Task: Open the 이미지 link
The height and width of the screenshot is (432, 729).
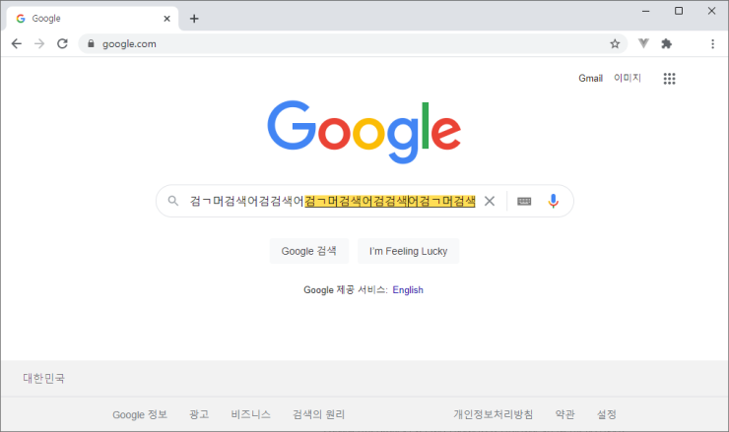Action: tap(627, 79)
